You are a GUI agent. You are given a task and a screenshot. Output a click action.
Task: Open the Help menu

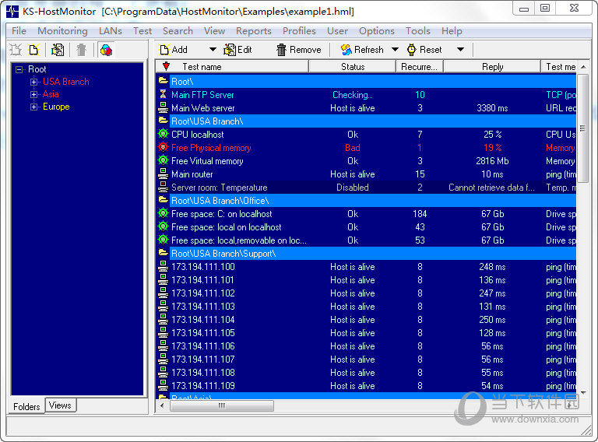click(452, 31)
